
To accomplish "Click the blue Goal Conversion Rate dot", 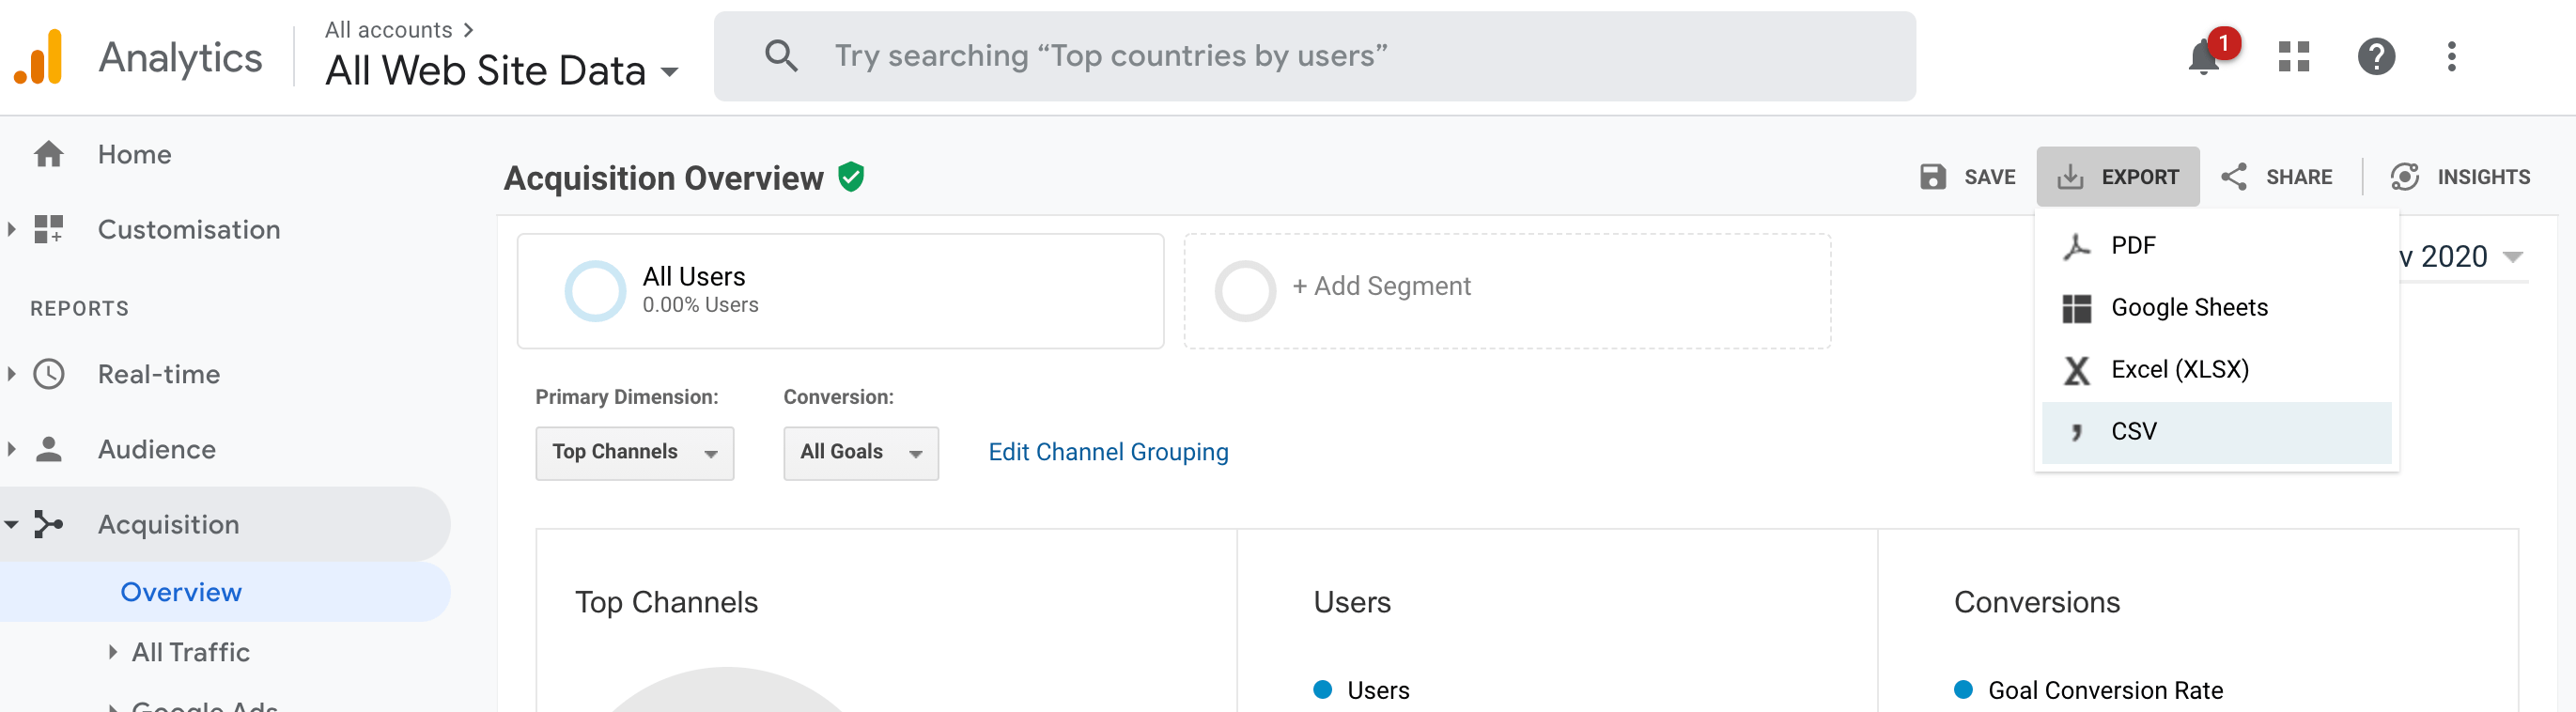I will click(x=1963, y=689).
